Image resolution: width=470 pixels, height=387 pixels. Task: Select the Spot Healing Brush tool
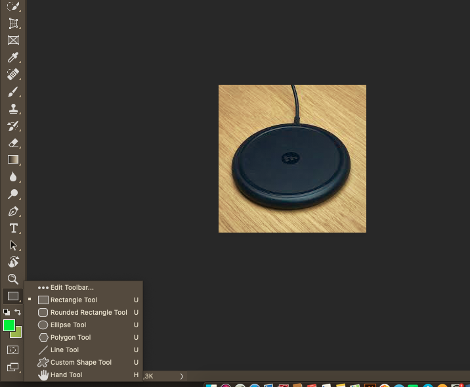[x=13, y=74]
